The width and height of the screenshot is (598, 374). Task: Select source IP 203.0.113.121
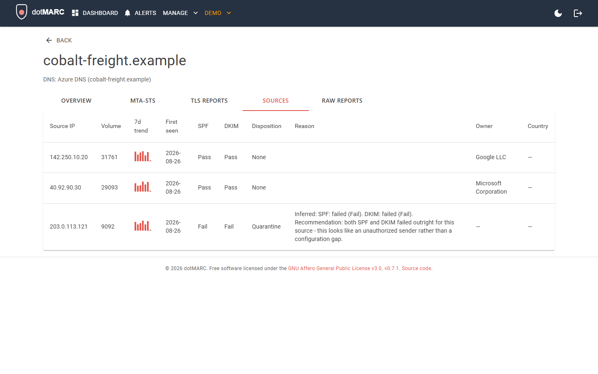69,227
